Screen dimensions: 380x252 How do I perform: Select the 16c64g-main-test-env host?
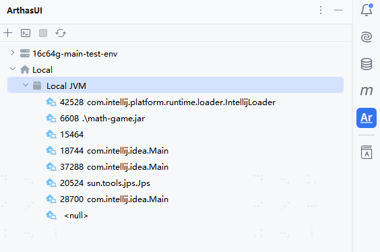coord(75,54)
